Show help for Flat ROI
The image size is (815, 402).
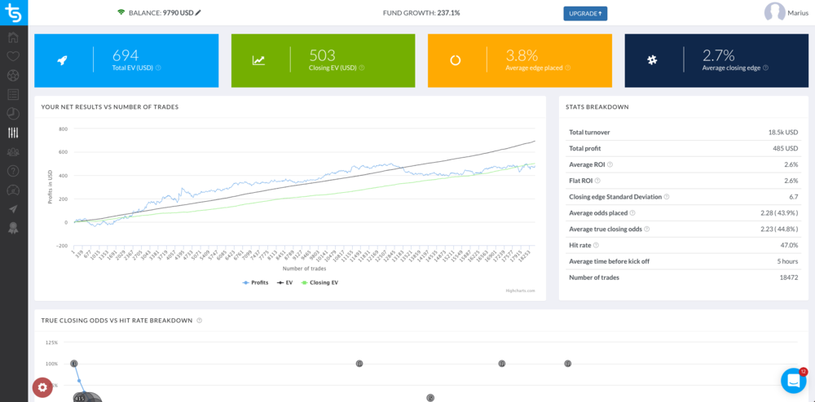point(597,181)
